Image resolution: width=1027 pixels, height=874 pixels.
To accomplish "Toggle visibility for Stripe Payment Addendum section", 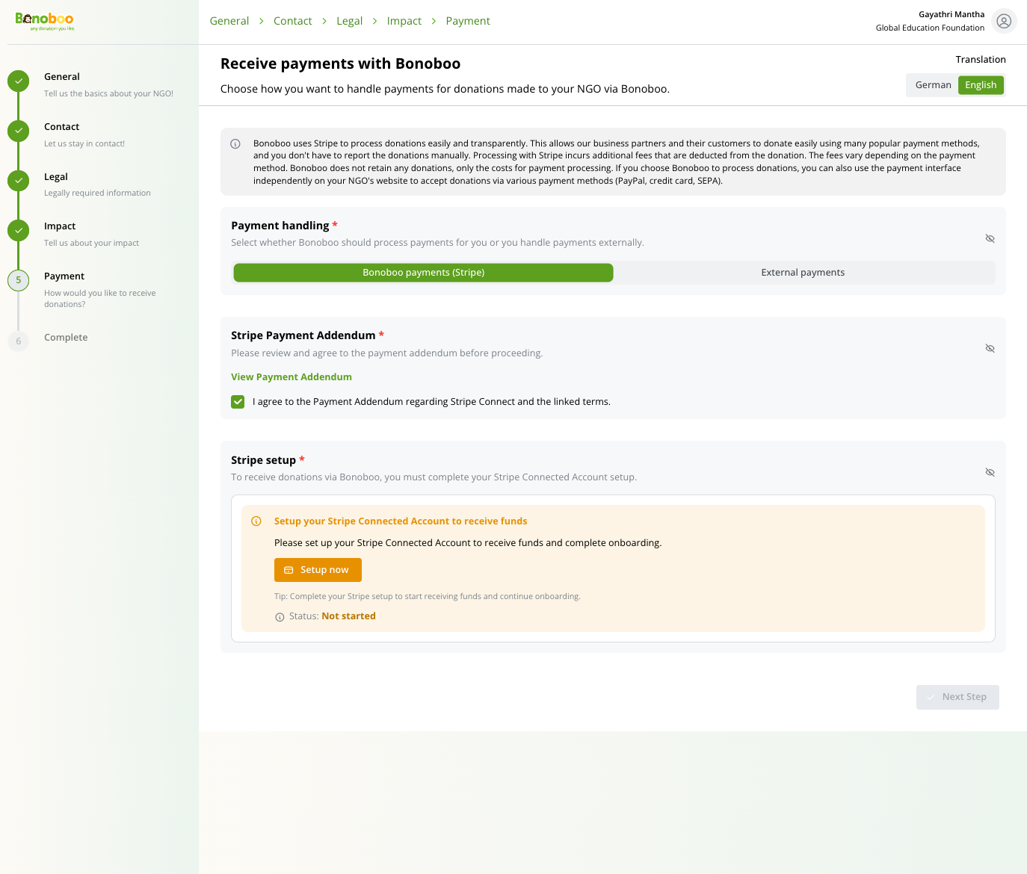I will click(990, 348).
